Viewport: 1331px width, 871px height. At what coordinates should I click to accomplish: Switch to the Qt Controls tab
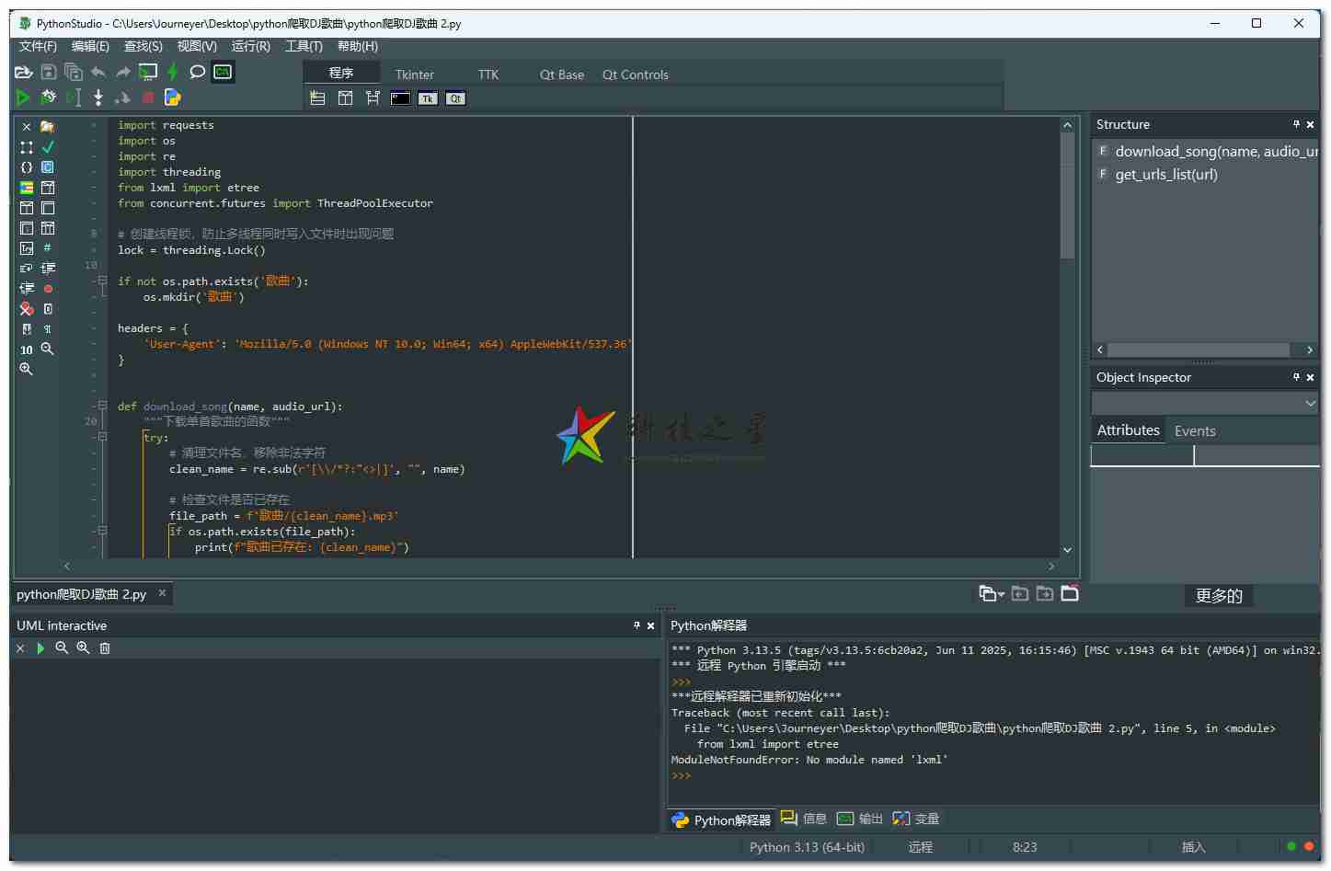coord(635,74)
